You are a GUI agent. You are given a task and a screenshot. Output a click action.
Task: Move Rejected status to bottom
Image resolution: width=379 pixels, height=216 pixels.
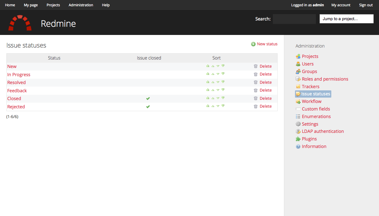(223, 106)
